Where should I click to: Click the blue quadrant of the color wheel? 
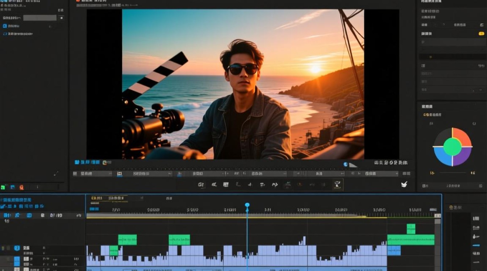coord(442,158)
